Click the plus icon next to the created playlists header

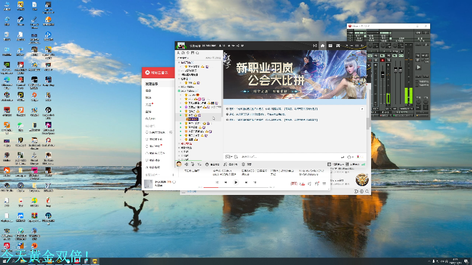tap(173, 174)
